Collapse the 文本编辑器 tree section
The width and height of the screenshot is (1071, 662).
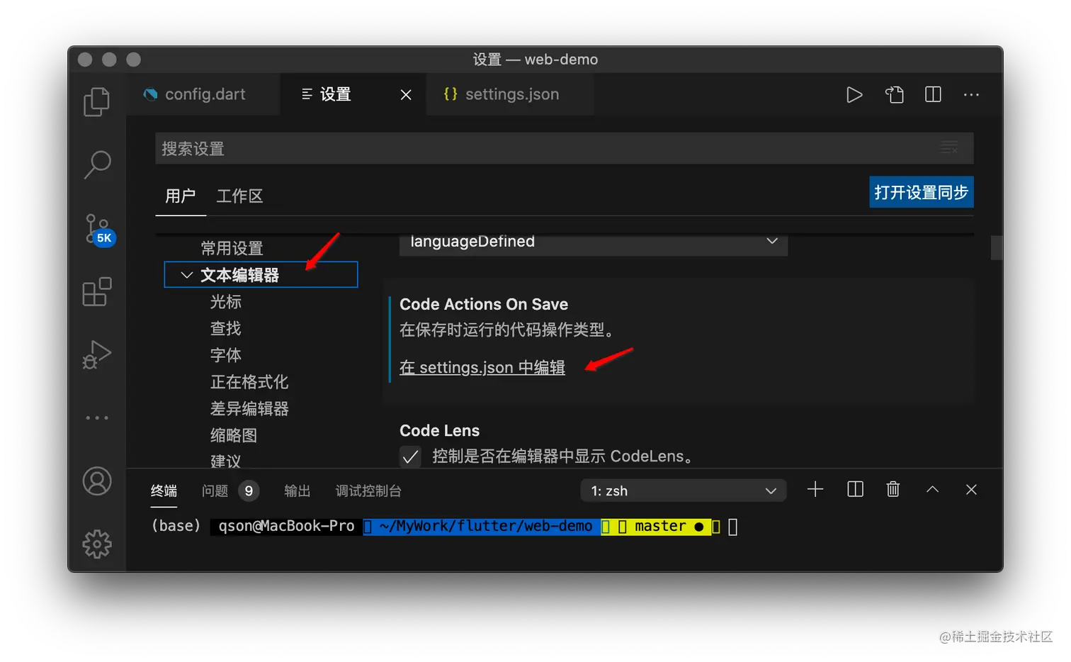click(x=187, y=275)
